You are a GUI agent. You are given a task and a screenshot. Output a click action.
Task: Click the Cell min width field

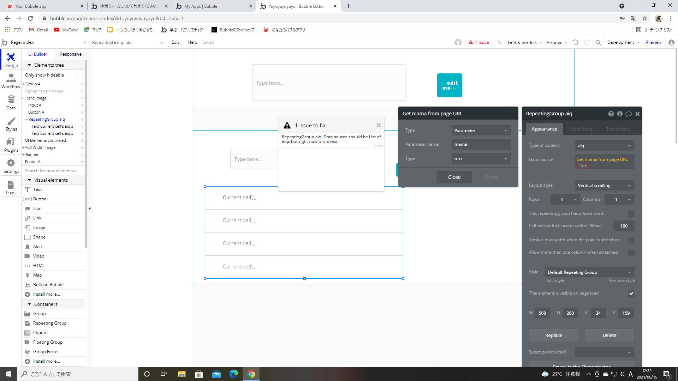(624, 226)
